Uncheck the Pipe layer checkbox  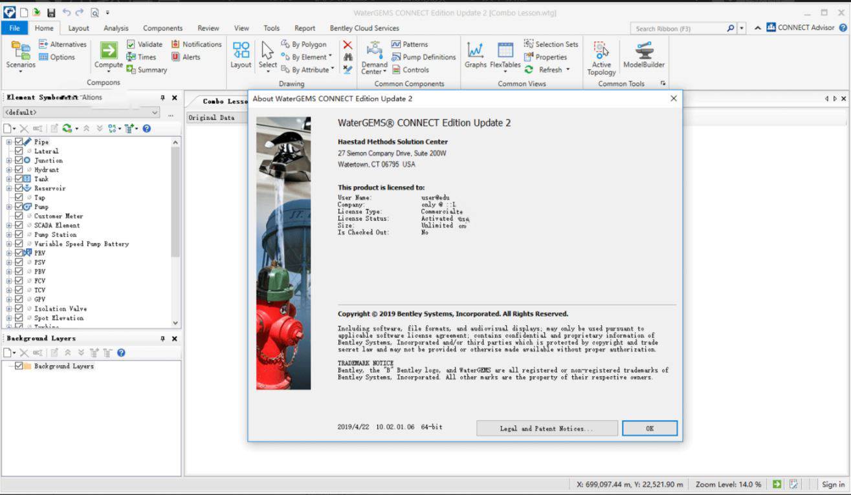coord(19,142)
